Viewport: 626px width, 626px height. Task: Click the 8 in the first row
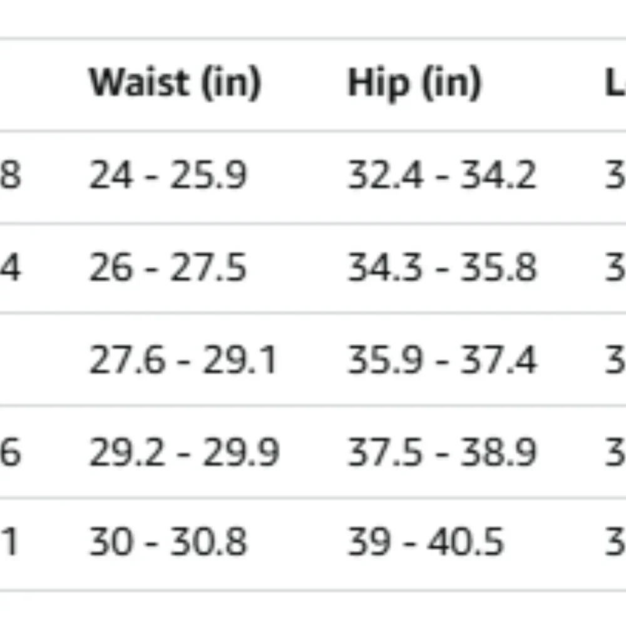click(x=10, y=175)
